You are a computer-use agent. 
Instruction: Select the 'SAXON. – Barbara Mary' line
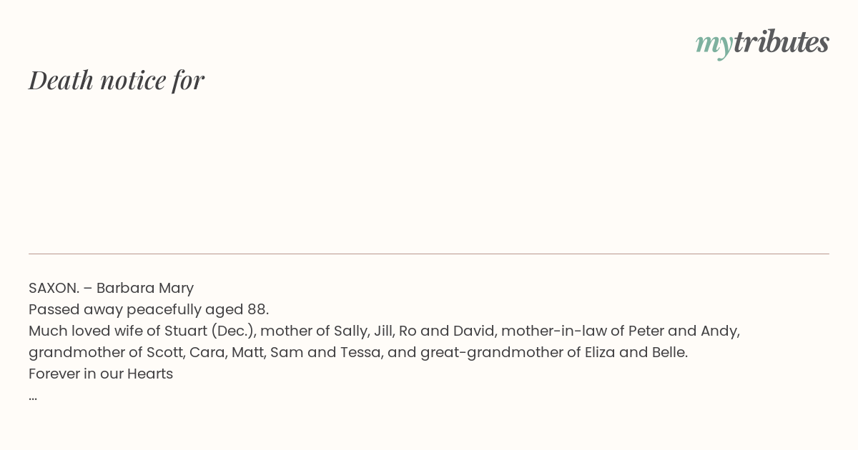(x=112, y=288)
